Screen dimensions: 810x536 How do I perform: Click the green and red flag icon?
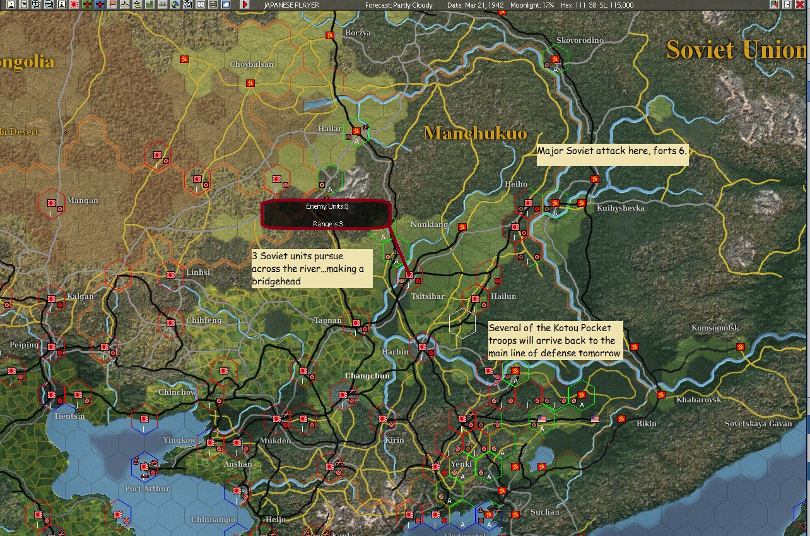[774, 4]
